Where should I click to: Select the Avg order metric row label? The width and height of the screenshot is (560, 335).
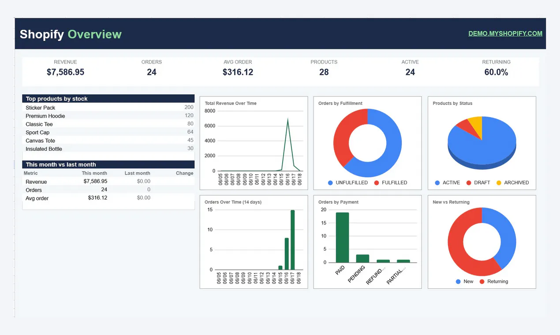[37, 198]
